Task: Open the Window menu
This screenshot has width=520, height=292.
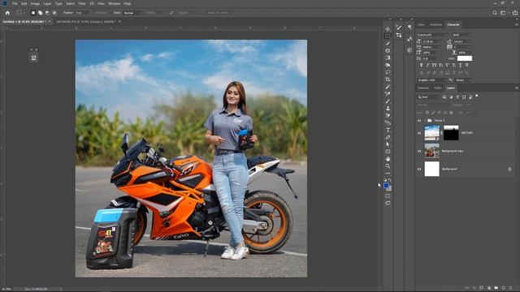Action: tap(115, 3)
